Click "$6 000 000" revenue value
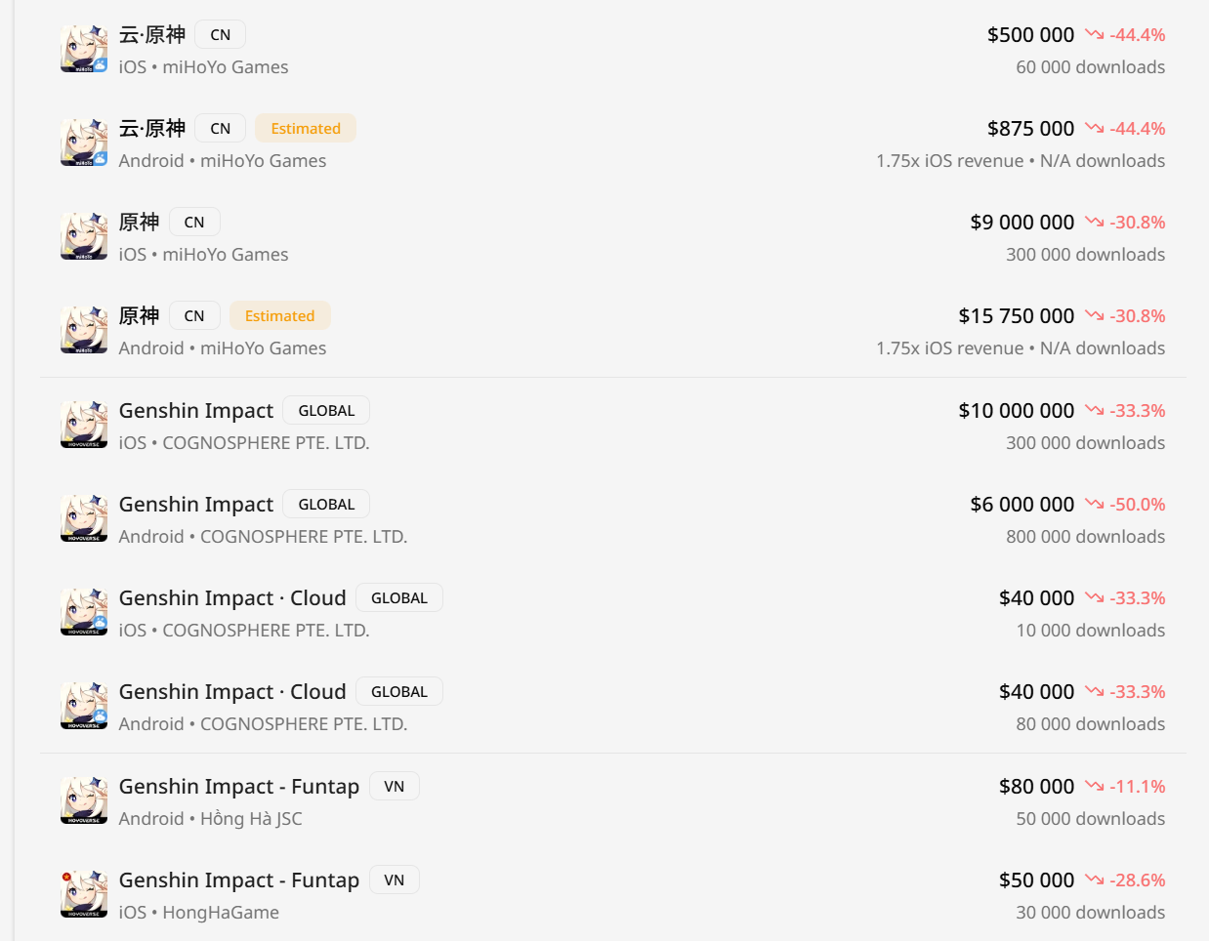1209x941 pixels. click(1022, 505)
